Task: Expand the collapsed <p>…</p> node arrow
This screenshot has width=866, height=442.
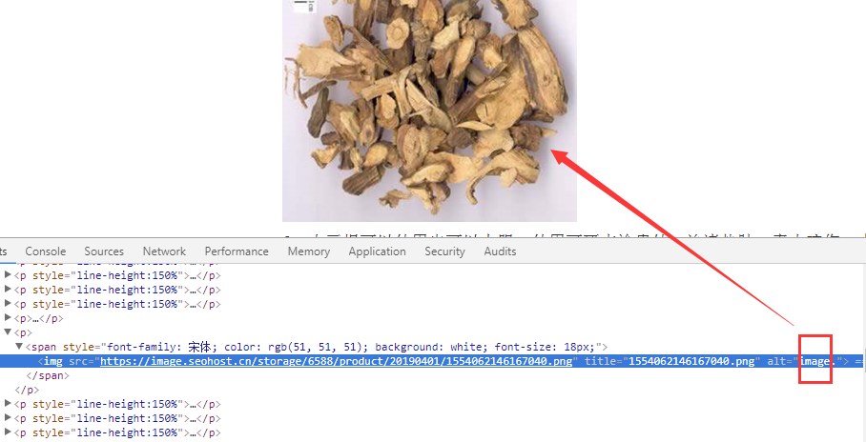Action: click(8, 318)
